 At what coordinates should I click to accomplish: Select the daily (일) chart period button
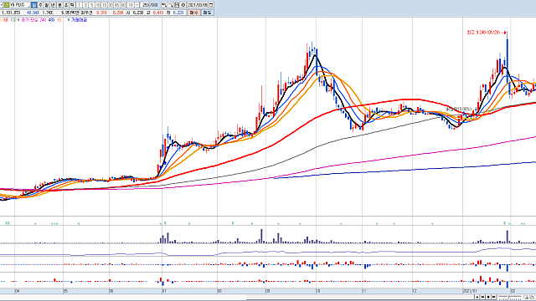(x=33, y=5)
